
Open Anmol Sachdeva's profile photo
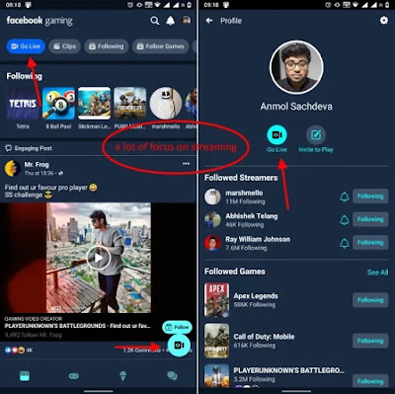point(296,67)
